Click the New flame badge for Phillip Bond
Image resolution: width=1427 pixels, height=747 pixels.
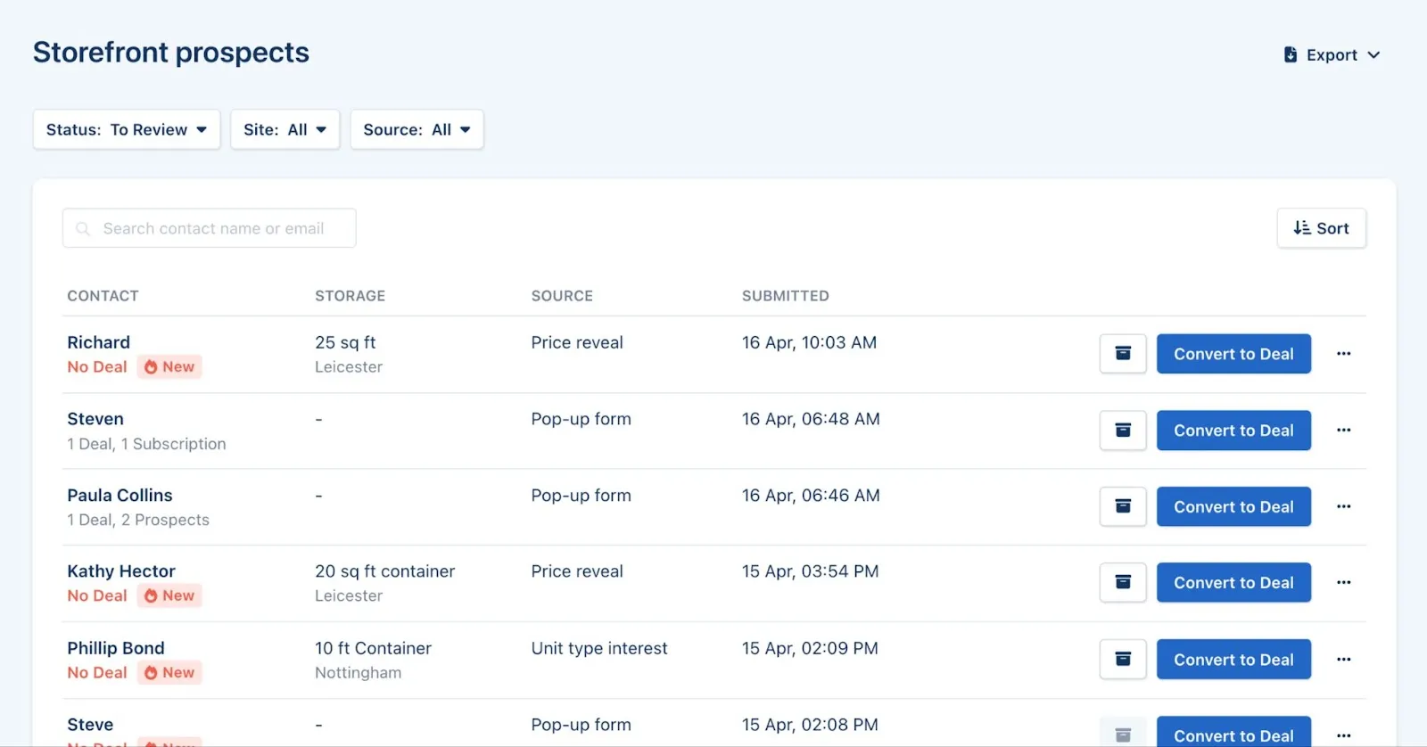(169, 673)
